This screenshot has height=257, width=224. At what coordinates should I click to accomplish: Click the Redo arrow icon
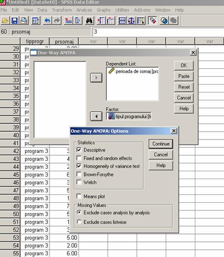pyautogui.click(x=57, y=21)
